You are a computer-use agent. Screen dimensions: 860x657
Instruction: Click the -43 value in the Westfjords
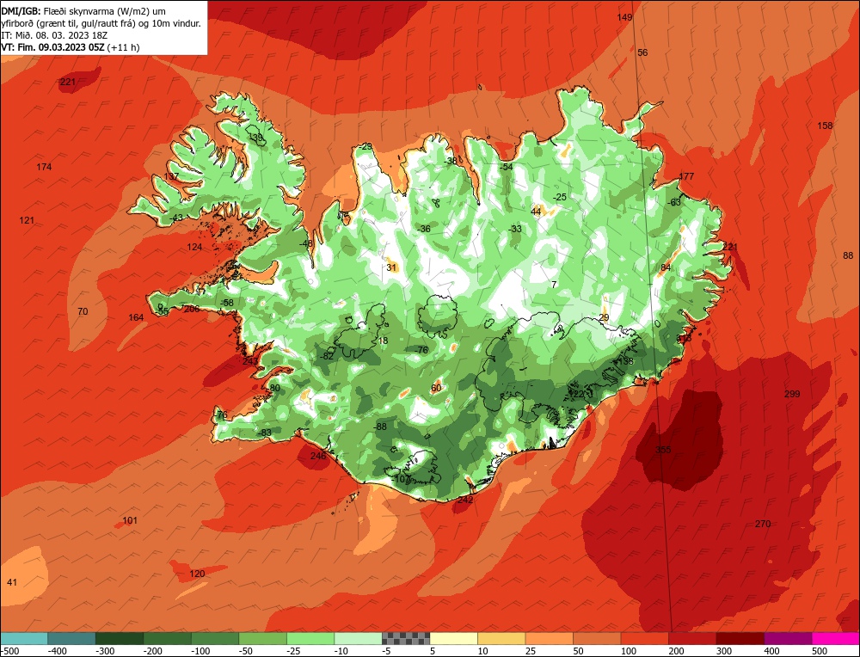click(x=176, y=218)
